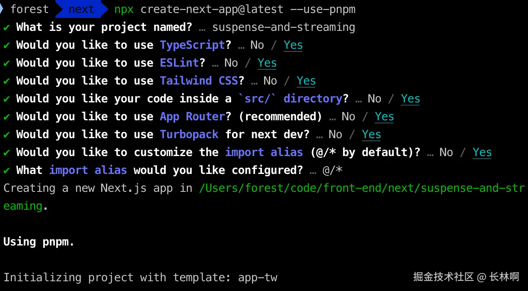Click the 'Using pnpm.' line
Image resolution: width=528 pixels, height=291 pixels.
click(x=39, y=242)
